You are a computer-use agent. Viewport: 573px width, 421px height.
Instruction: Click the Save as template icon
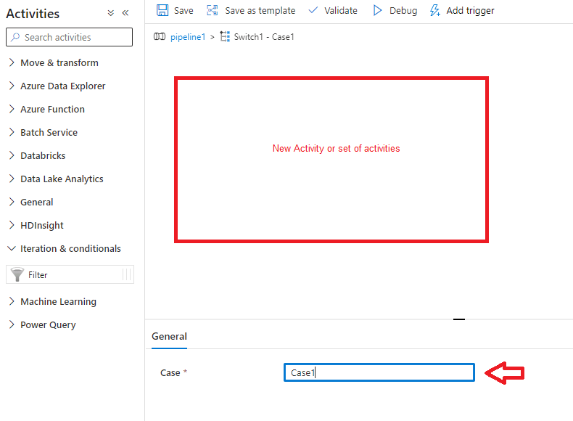pos(213,10)
